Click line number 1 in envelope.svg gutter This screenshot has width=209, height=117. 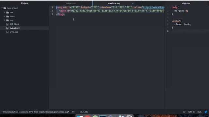[52, 7]
